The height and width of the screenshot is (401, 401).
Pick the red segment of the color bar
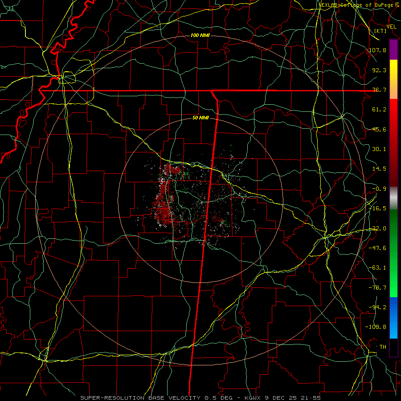pos(393,143)
